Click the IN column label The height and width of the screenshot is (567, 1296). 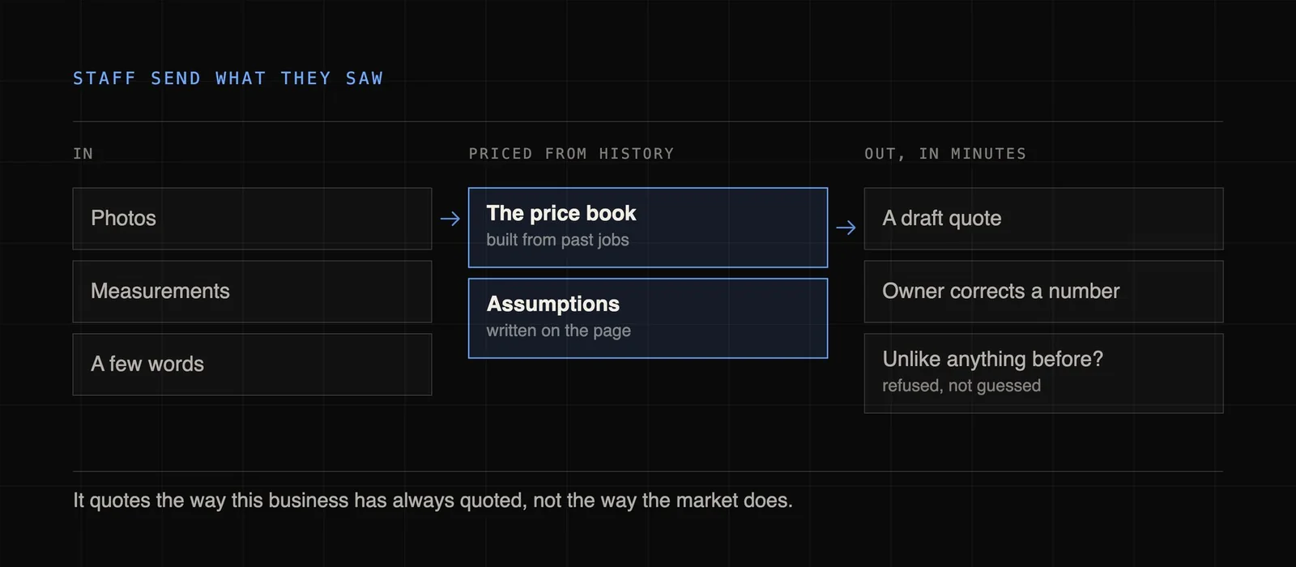click(83, 154)
